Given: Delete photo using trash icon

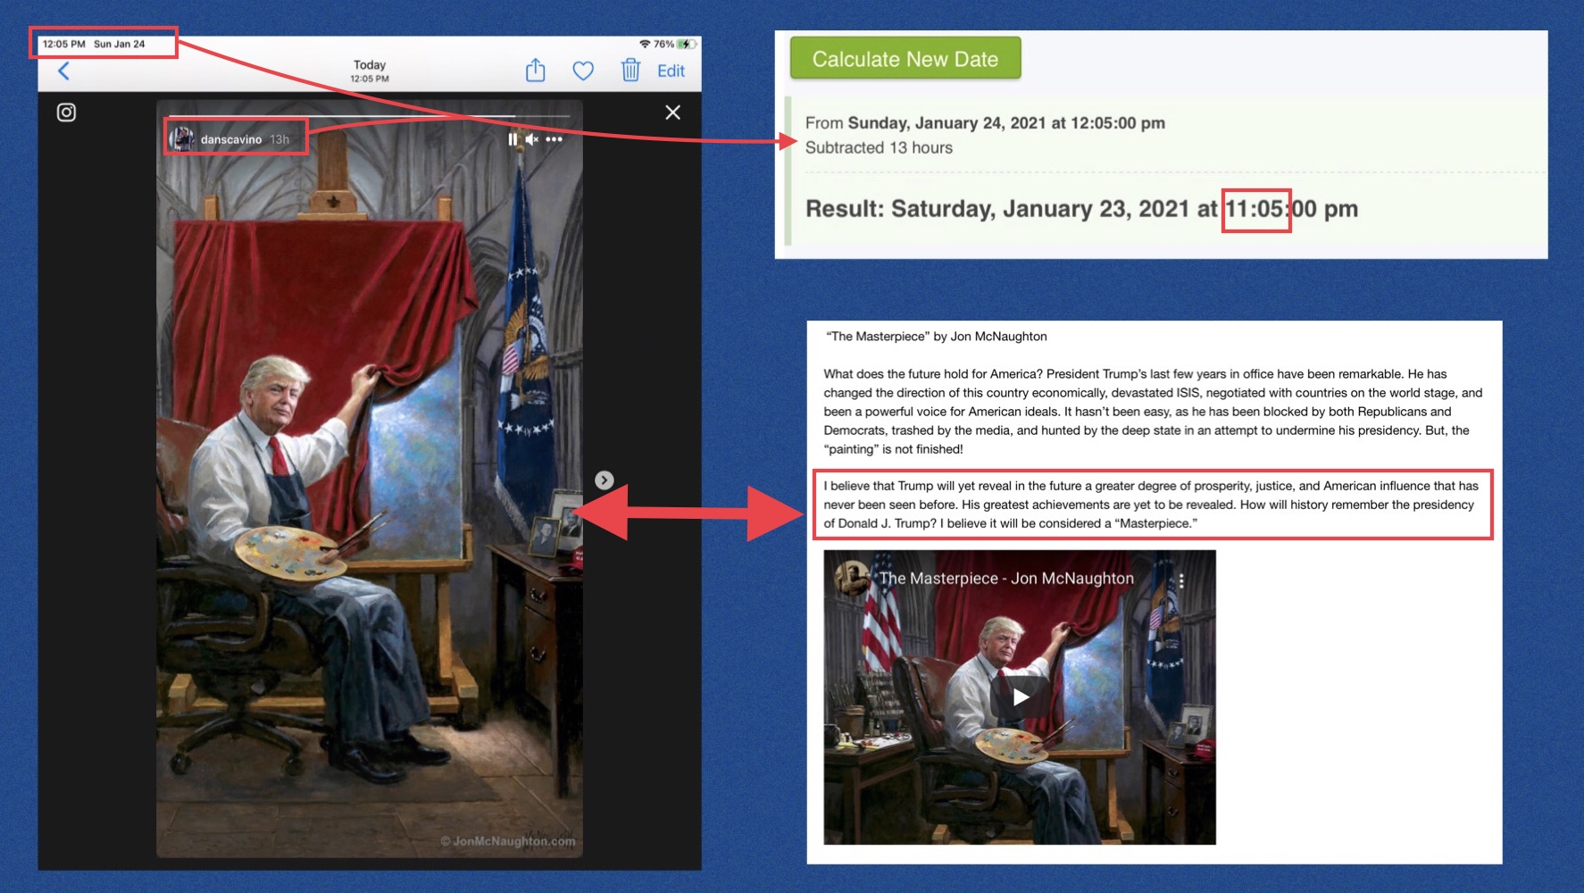Looking at the screenshot, I should 630,70.
